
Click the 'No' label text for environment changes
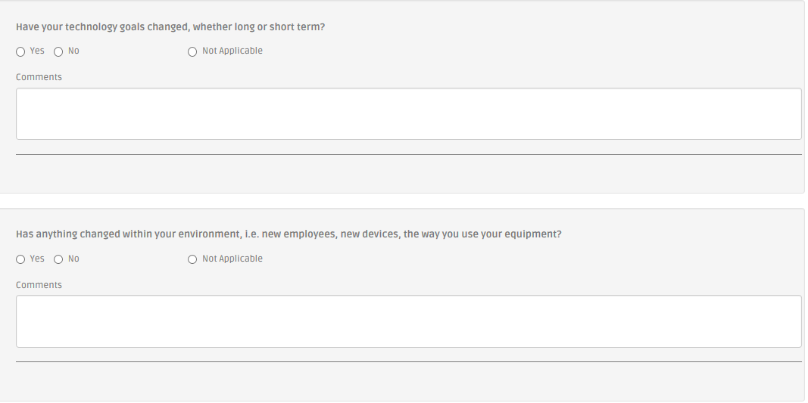[73, 259]
